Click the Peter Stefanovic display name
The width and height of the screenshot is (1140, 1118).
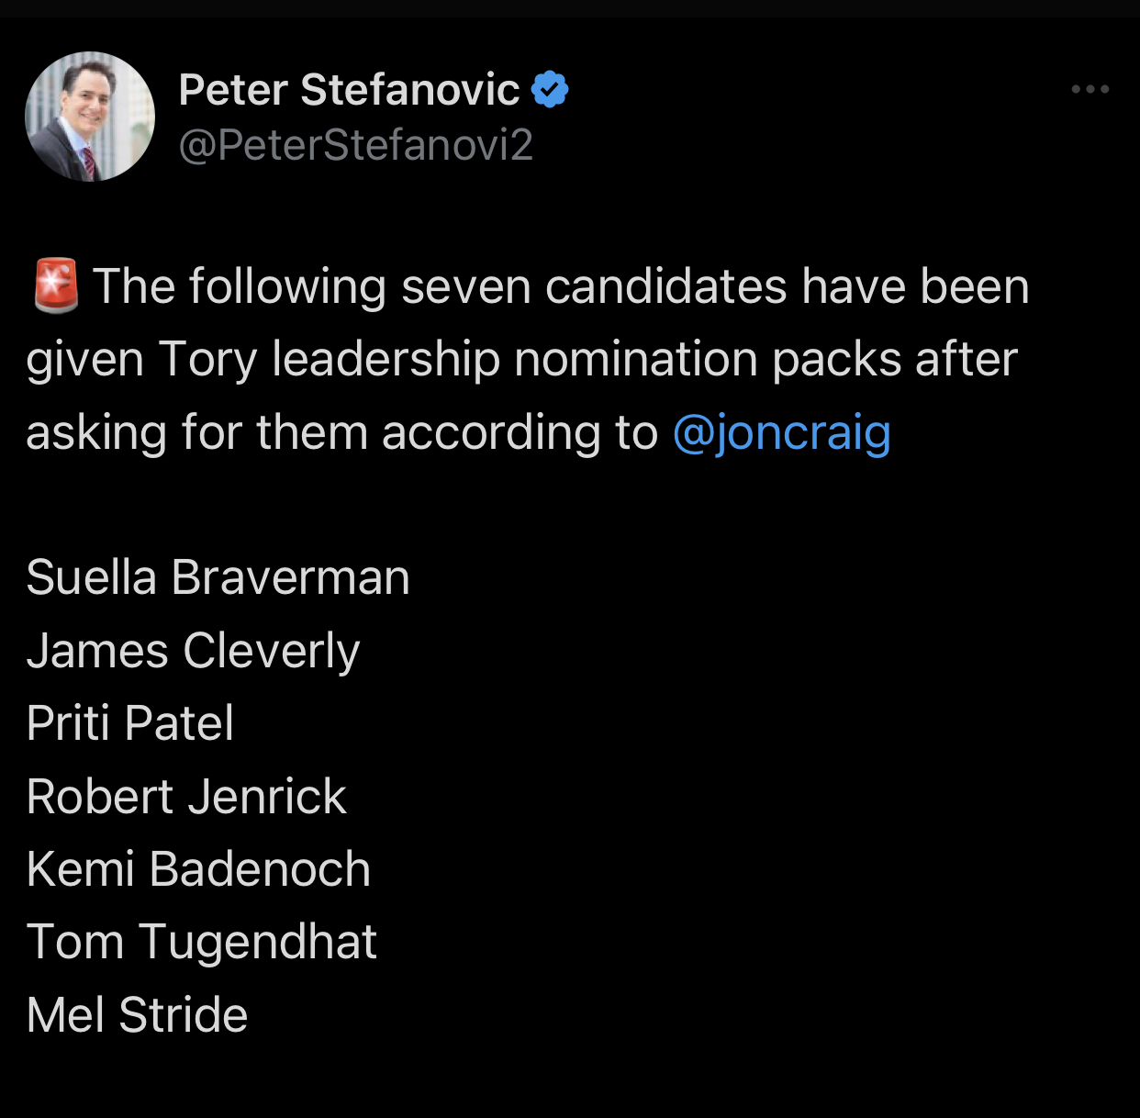[x=349, y=90]
